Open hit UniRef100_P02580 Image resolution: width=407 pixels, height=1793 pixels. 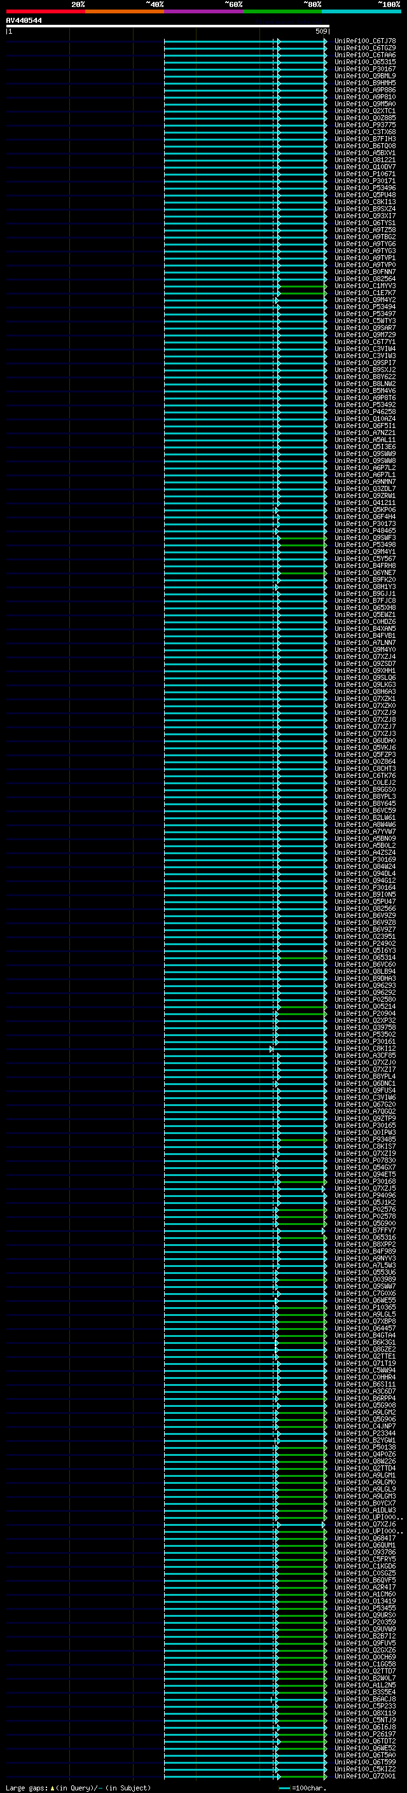pyautogui.click(x=365, y=999)
